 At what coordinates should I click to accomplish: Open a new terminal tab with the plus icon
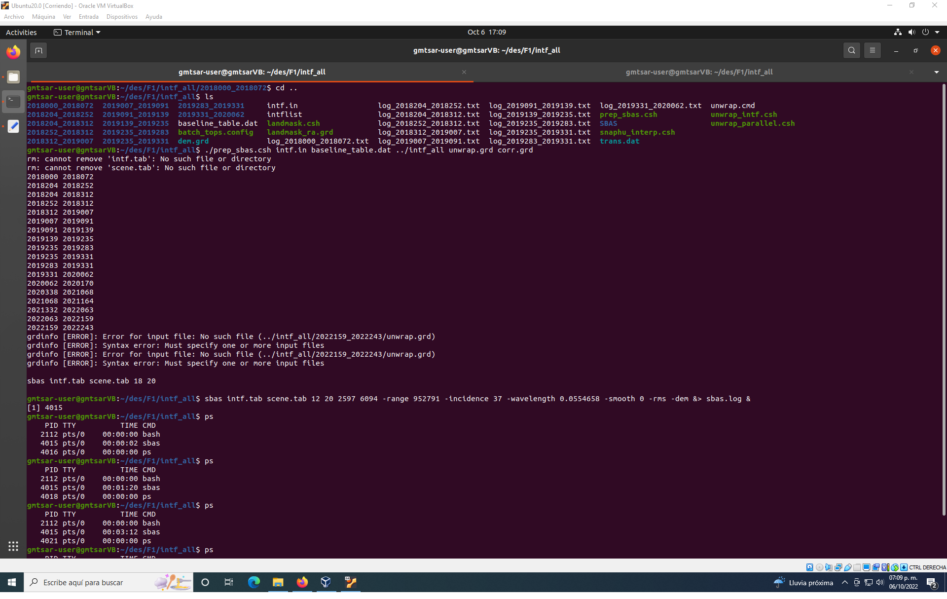click(x=38, y=50)
